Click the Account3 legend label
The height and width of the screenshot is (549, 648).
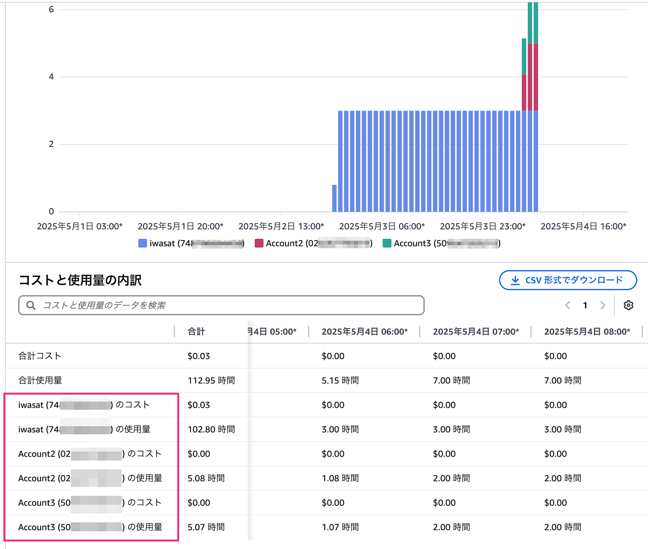pos(447,243)
